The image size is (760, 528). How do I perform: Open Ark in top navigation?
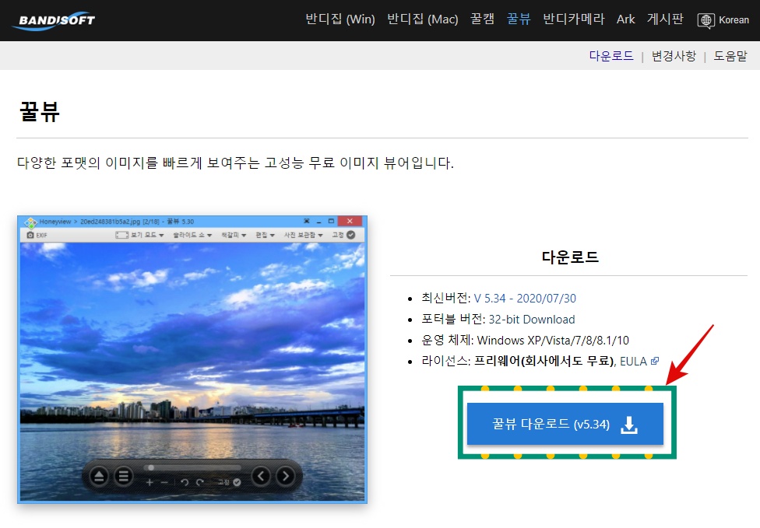626,19
